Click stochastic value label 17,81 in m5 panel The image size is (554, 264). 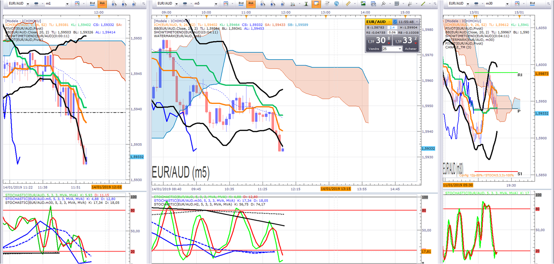pos(426,251)
